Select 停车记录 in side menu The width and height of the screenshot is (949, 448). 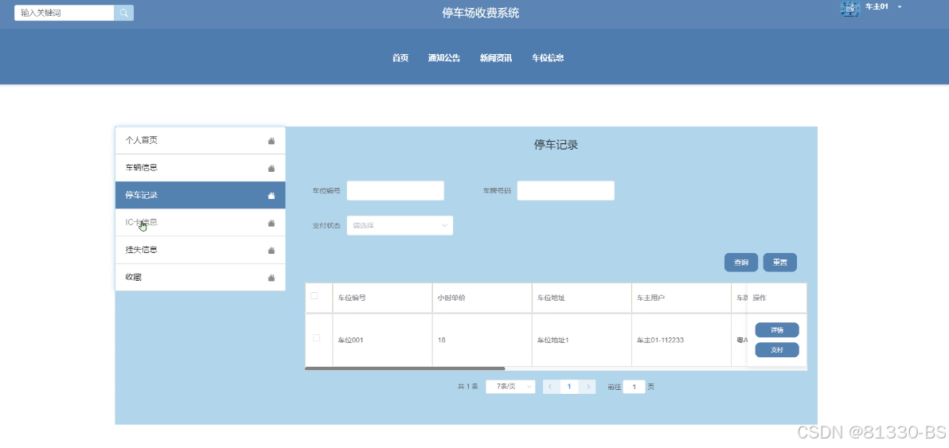[201, 195]
